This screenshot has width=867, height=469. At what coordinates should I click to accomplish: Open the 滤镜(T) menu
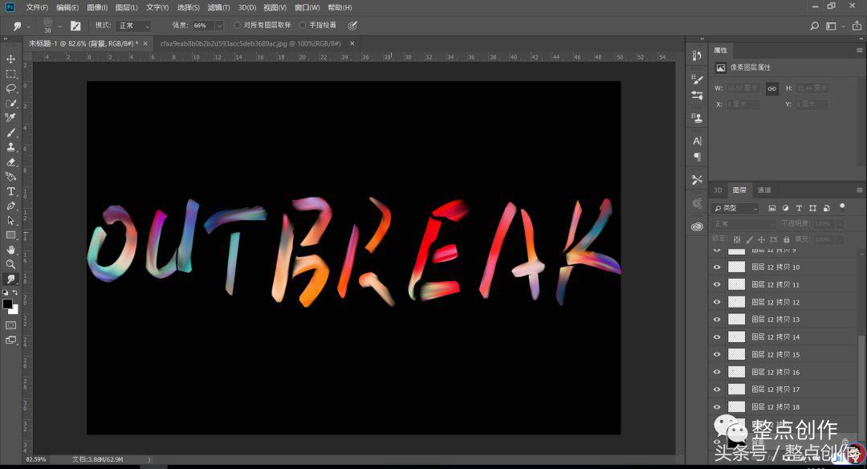click(x=218, y=8)
